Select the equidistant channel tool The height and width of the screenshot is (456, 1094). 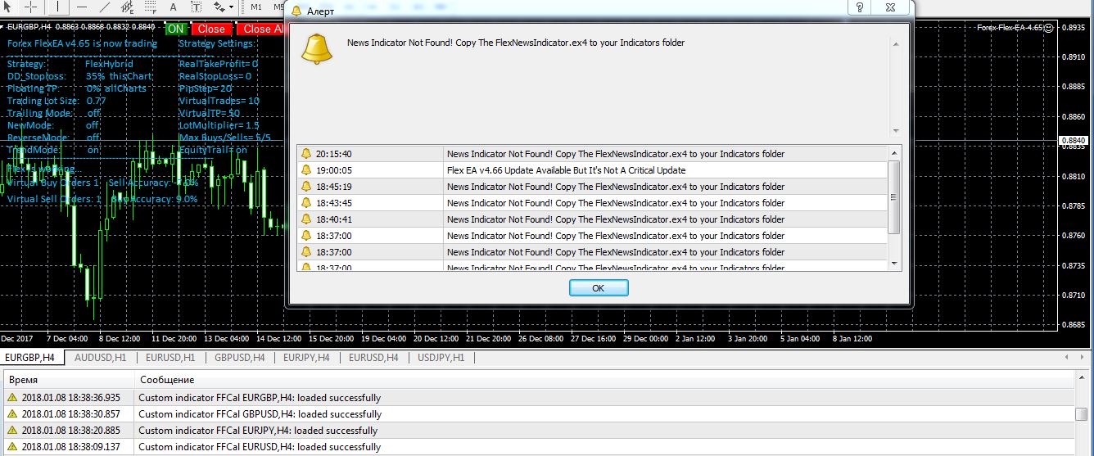(x=127, y=7)
